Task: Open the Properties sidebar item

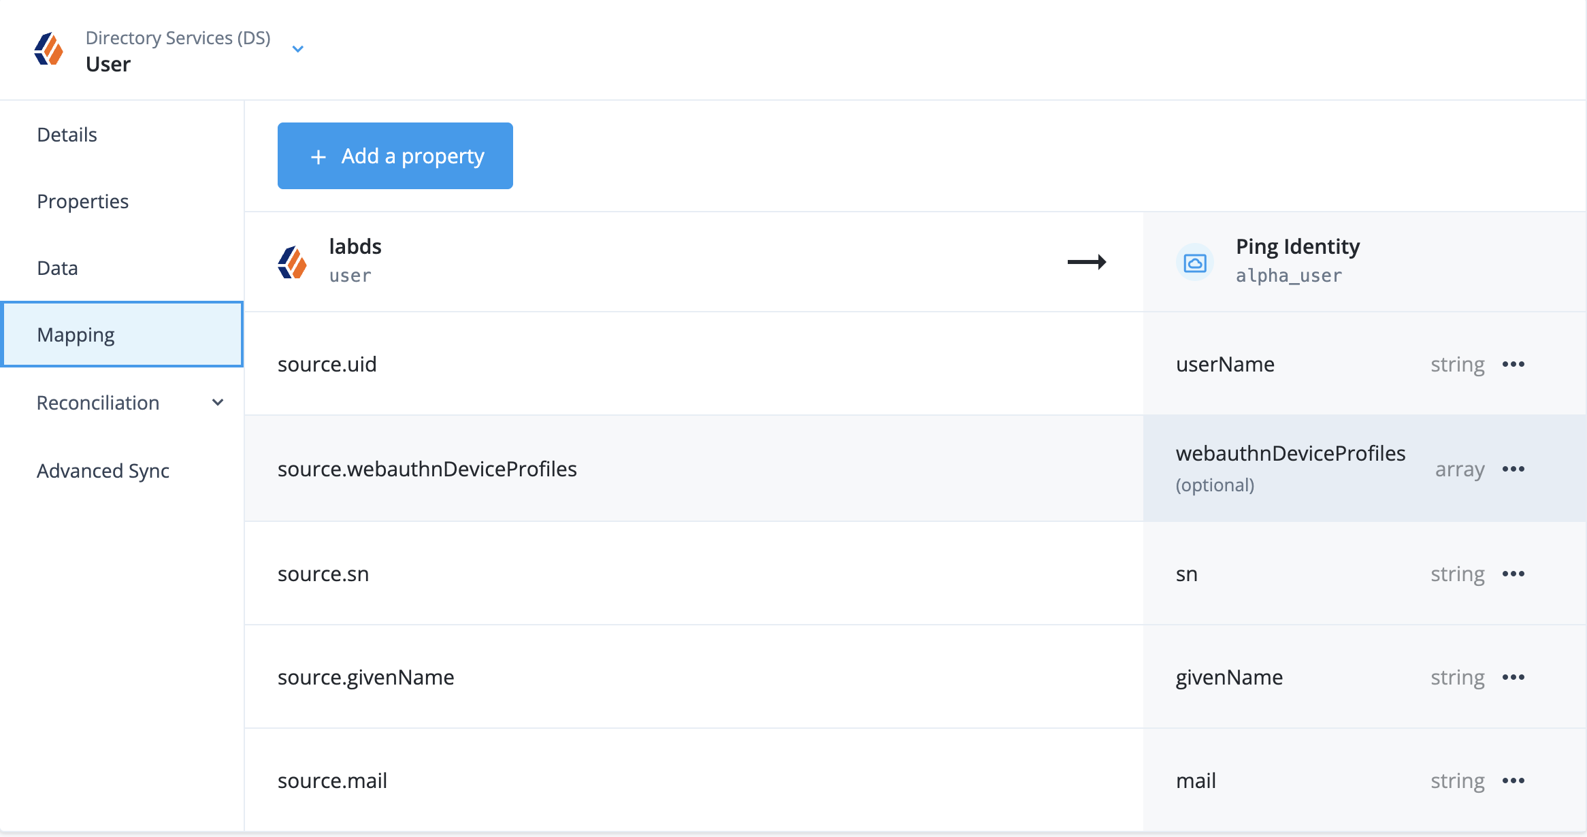Action: click(122, 201)
